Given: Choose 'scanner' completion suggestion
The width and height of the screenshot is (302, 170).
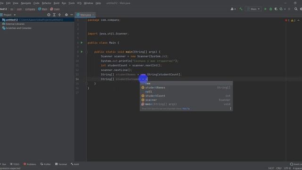Looking at the screenshot, I should (186, 100).
